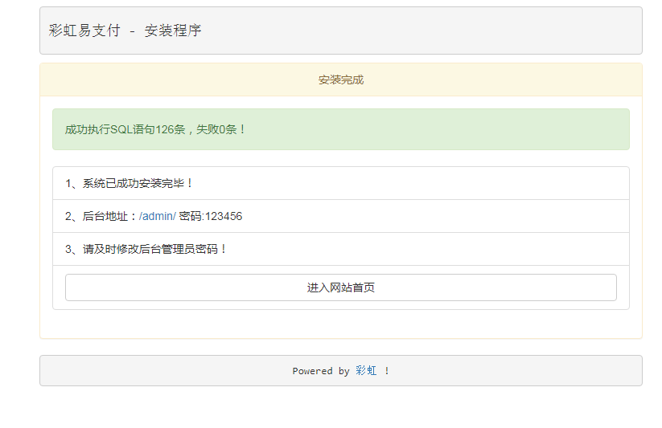This screenshot has height=428, width=662.
Task: Click the password value 123456
Action: tap(224, 216)
